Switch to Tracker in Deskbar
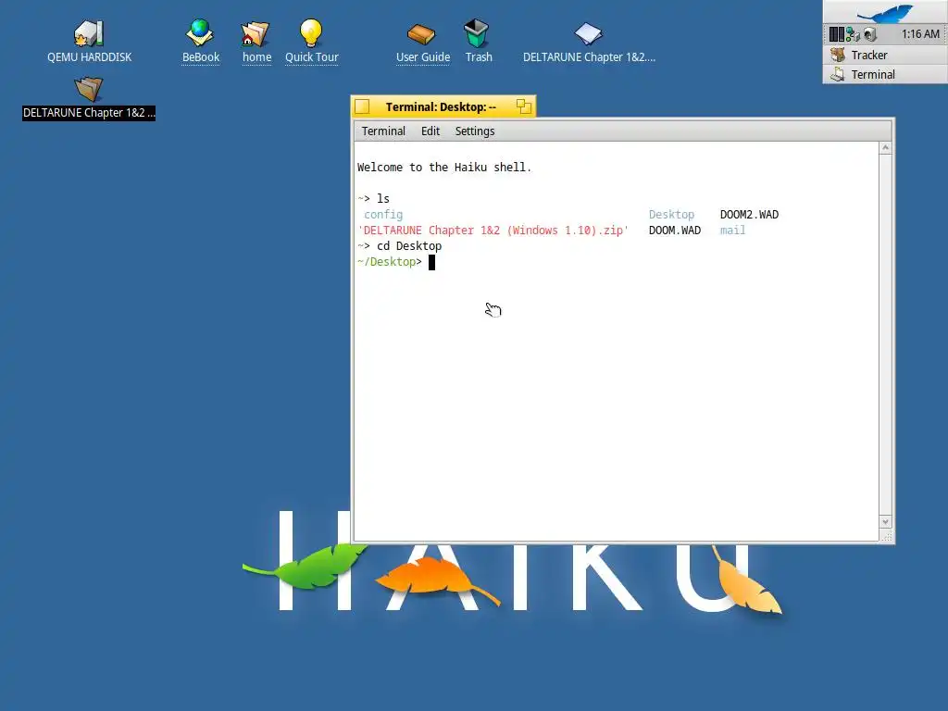 886,55
